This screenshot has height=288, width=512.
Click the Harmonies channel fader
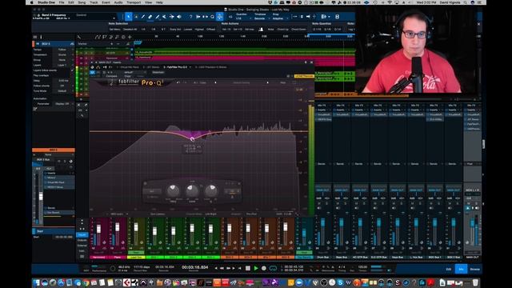click(x=98, y=230)
